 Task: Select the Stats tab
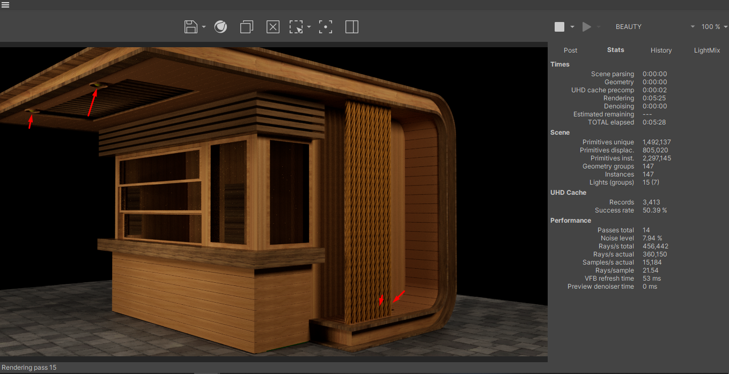point(615,50)
